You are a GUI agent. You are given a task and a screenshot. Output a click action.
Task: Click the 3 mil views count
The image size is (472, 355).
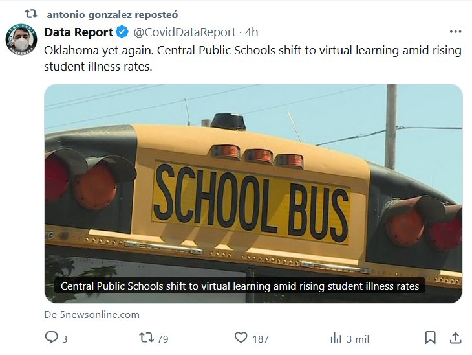click(358, 338)
